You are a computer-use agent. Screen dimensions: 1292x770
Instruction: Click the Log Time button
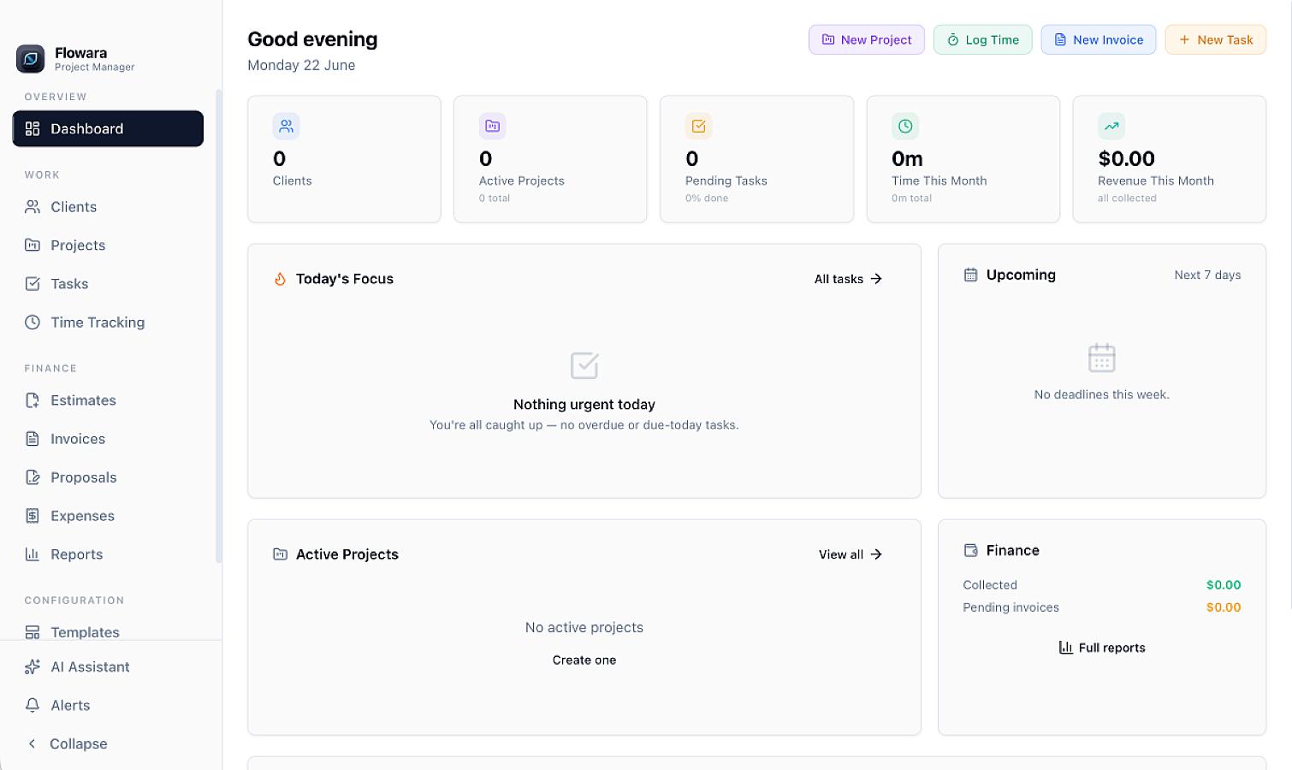983,39
